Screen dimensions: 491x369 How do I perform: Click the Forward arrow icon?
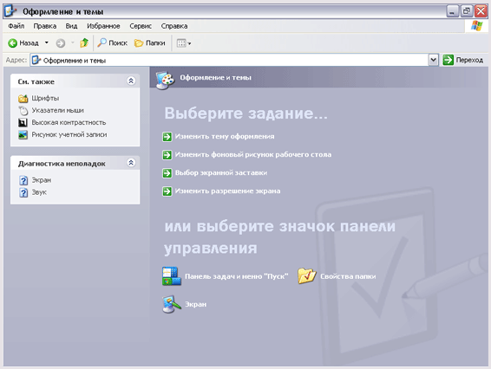(61, 42)
